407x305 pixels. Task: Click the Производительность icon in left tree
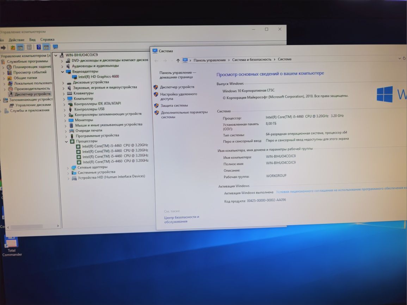(10, 89)
